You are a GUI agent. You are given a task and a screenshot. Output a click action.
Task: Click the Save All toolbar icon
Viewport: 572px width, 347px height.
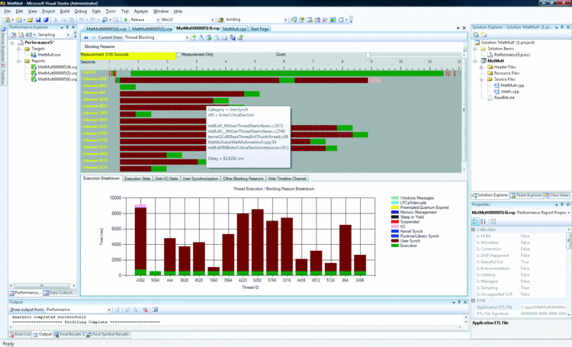click(x=46, y=20)
